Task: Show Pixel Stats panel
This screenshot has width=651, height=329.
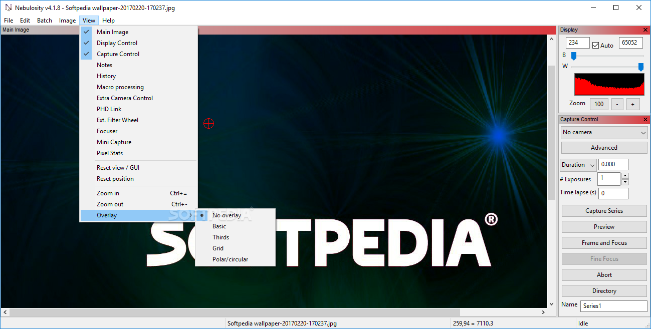Action: click(139, 153)
